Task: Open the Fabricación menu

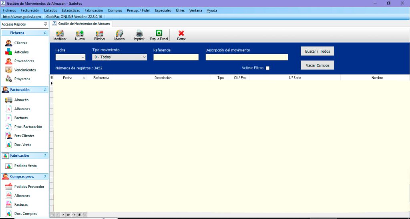Action: [x=94, y=10]
